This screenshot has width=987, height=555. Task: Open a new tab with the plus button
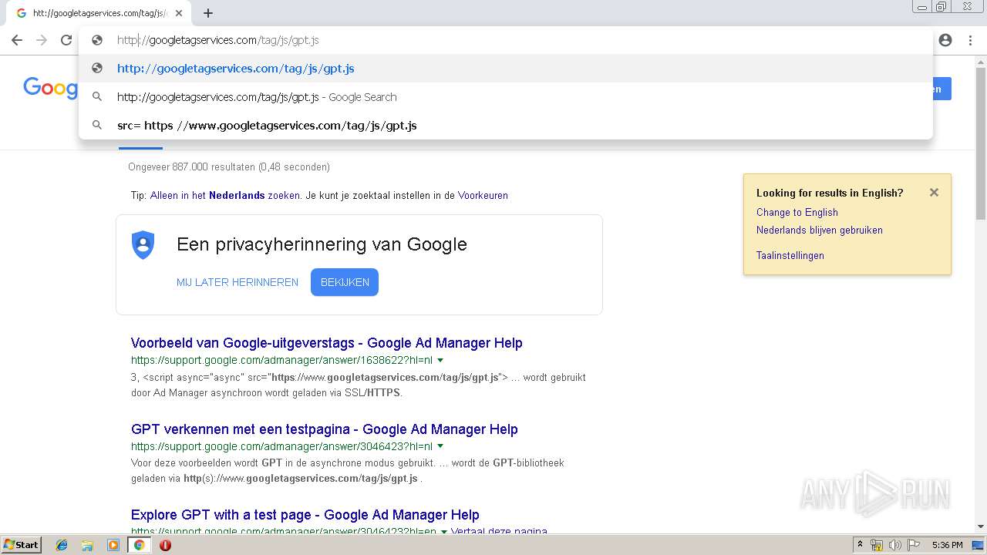click(x=208, y=13)
